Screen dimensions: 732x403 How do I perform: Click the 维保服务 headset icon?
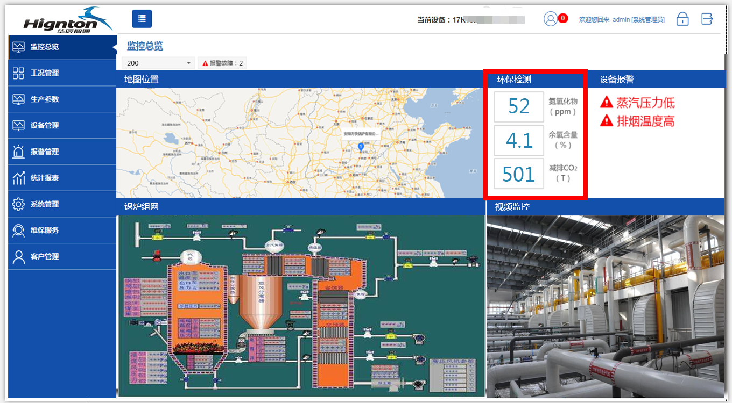coord(19,231)
